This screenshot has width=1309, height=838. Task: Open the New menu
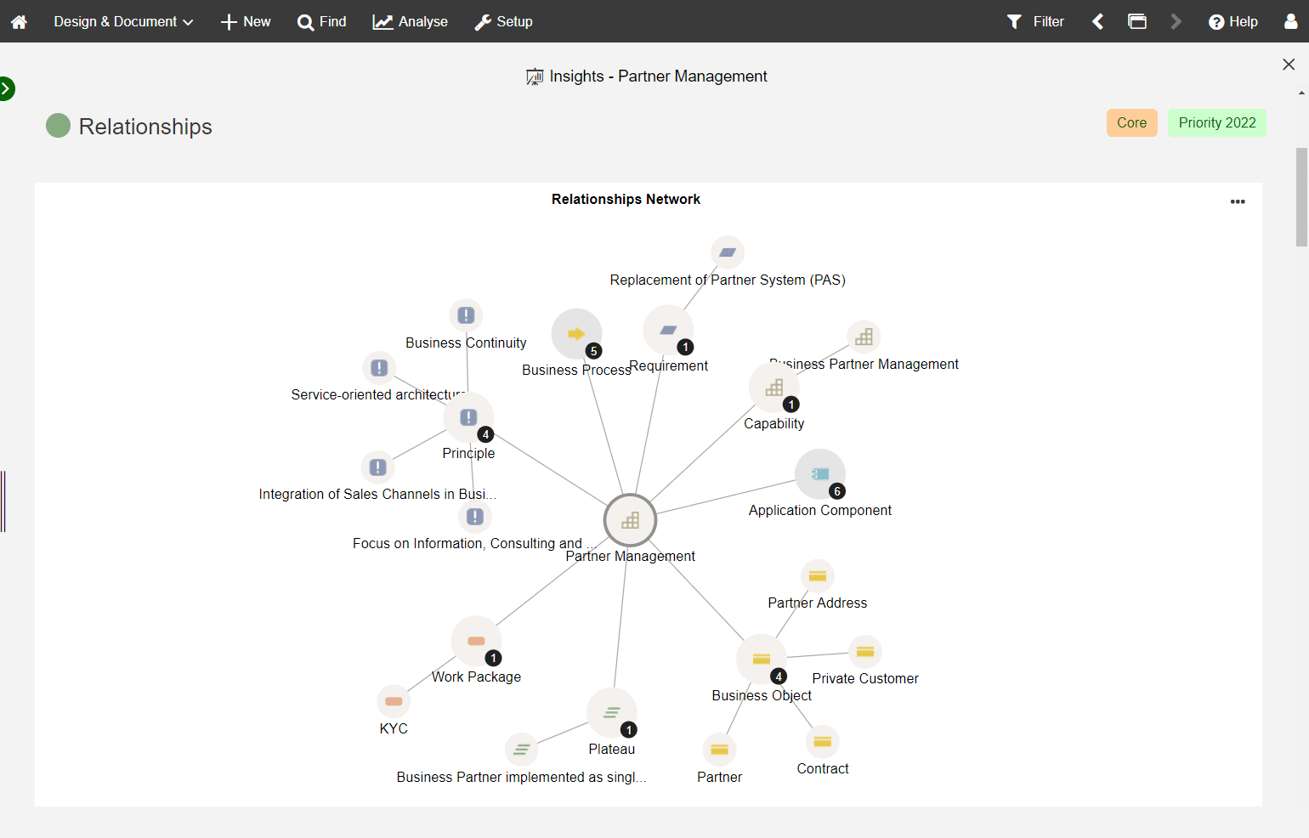(246, 21)
